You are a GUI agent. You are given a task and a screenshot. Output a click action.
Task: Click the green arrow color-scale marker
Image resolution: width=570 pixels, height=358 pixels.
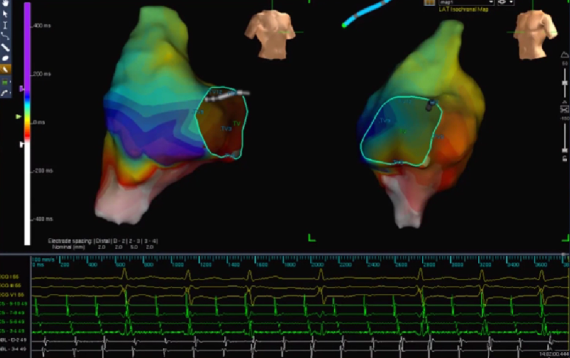tap(19, 117)
